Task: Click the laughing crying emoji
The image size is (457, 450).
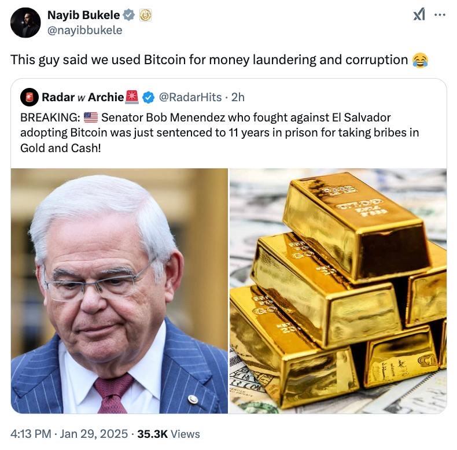Action: (x=420, y=60)
